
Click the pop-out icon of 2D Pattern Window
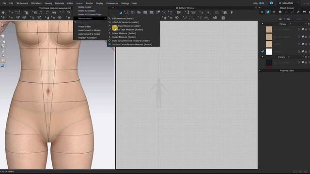click(x=256, y=8)
